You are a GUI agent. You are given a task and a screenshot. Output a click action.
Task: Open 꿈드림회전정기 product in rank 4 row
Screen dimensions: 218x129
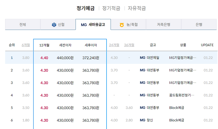click(x=181, y=95)
